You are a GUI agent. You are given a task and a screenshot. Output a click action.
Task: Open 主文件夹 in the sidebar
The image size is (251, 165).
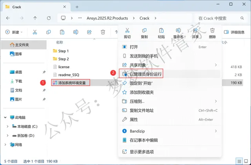[24, 45]
